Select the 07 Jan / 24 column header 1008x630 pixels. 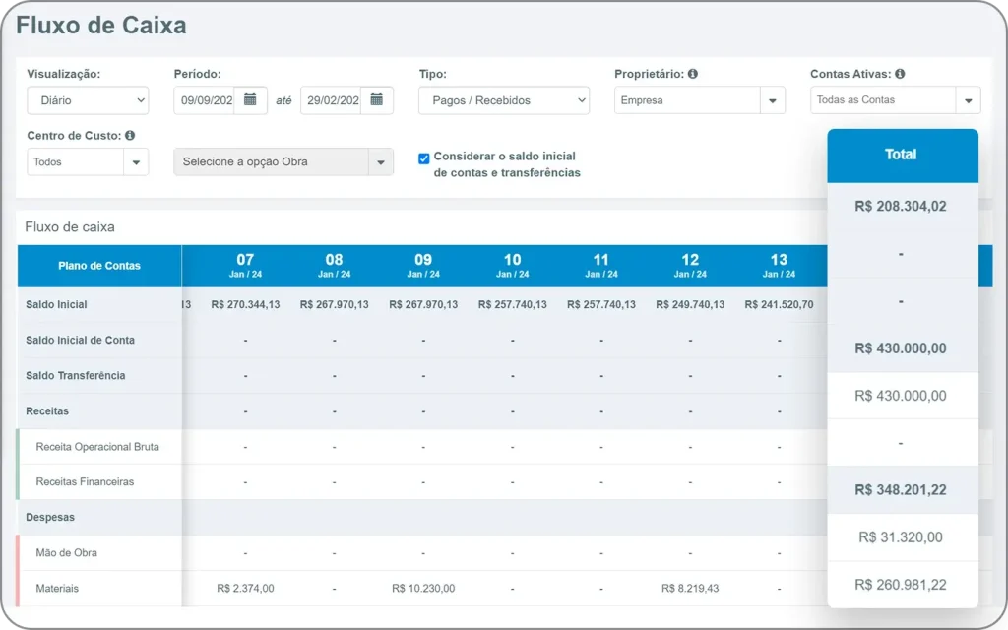click(x=245, y=266)
